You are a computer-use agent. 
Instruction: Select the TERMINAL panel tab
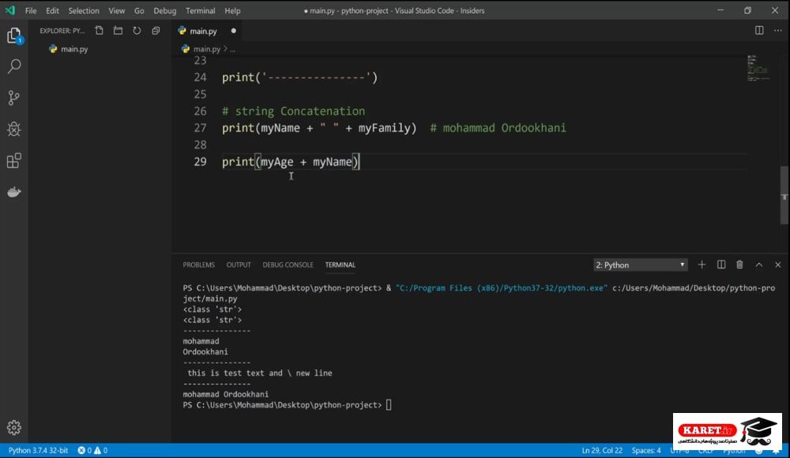pos(340,265)
